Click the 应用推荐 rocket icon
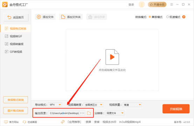The height and width of the screenshot is (126, 194). click(x=63, y=122)
